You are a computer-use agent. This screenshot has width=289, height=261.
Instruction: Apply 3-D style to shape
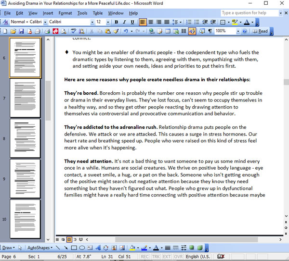click(x=200, y=248)
